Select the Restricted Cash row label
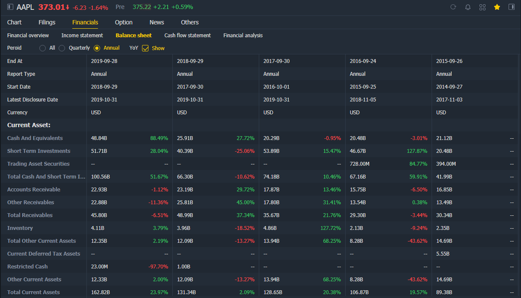521x298 pixels. [27, 266]
